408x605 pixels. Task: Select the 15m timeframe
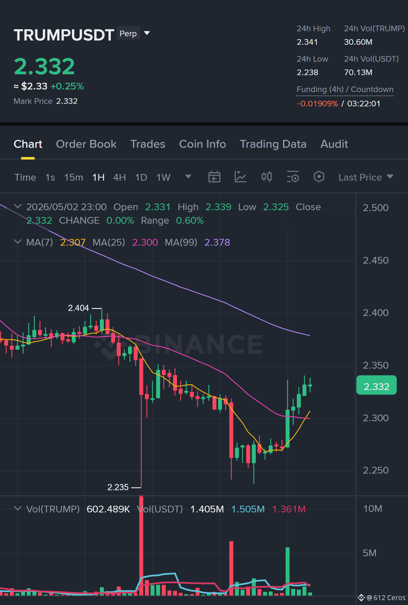pos(73,177)
